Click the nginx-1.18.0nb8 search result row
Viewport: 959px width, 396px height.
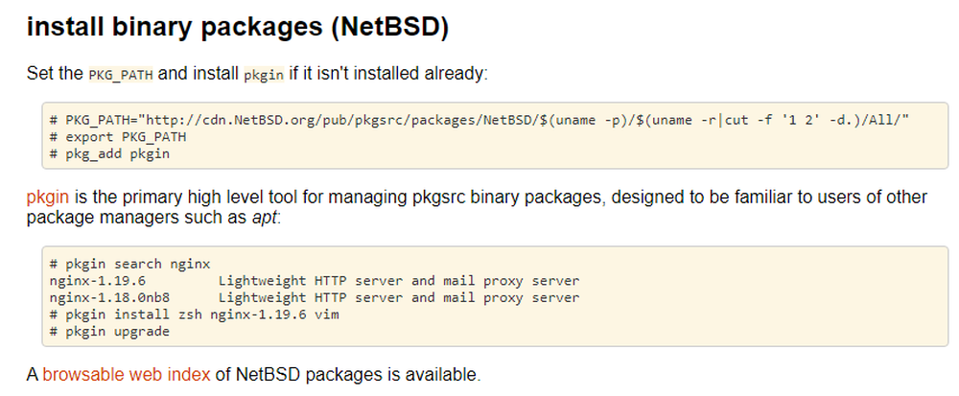click(315, 298)
